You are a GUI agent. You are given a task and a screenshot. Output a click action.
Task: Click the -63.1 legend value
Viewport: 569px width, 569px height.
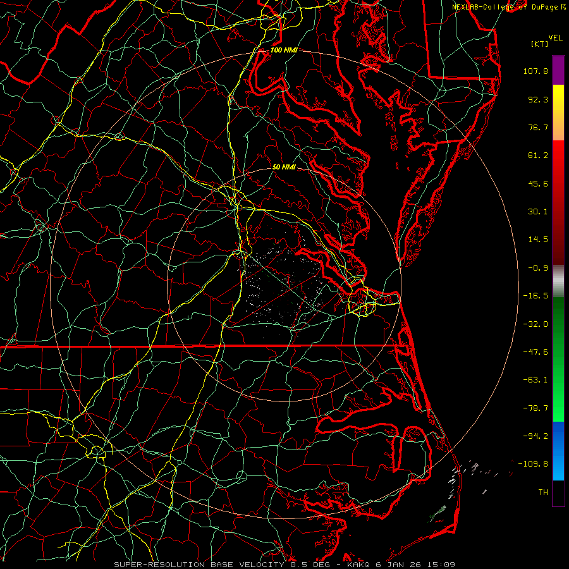click(535, 380)
